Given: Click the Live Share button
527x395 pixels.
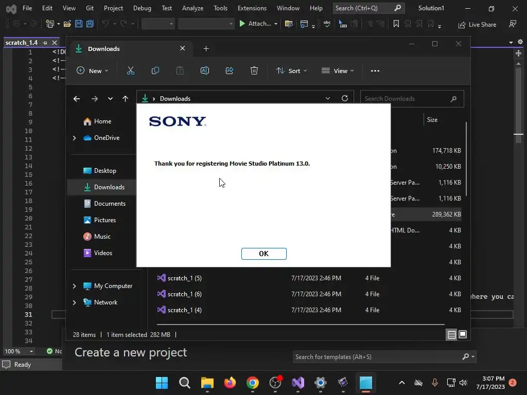Looking at the screenshot, I should click(477, 25).
